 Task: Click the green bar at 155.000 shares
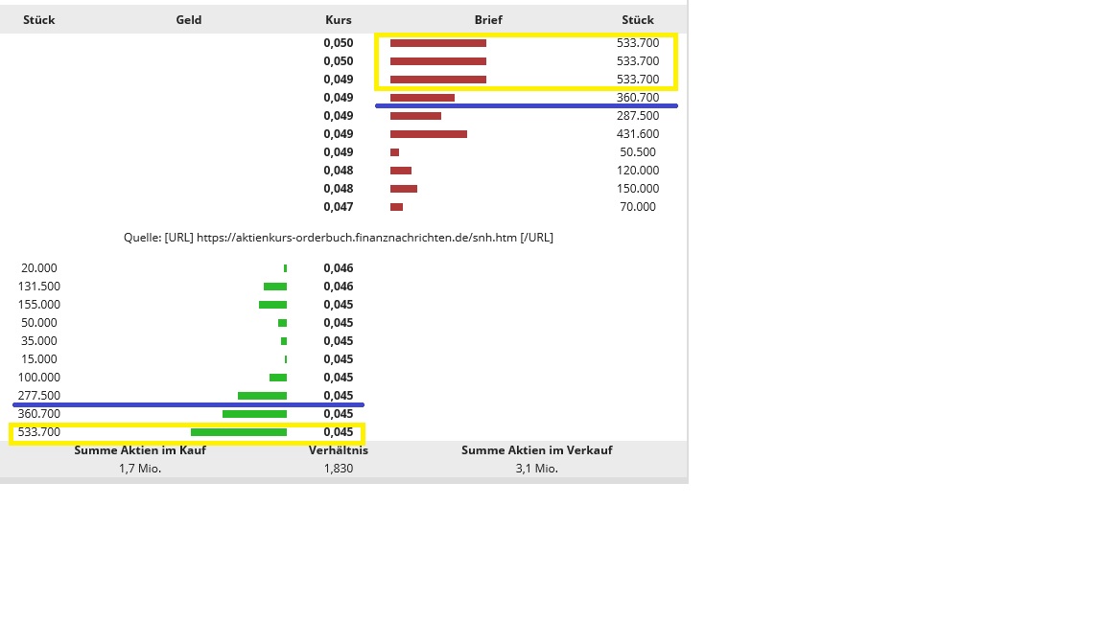272,304
